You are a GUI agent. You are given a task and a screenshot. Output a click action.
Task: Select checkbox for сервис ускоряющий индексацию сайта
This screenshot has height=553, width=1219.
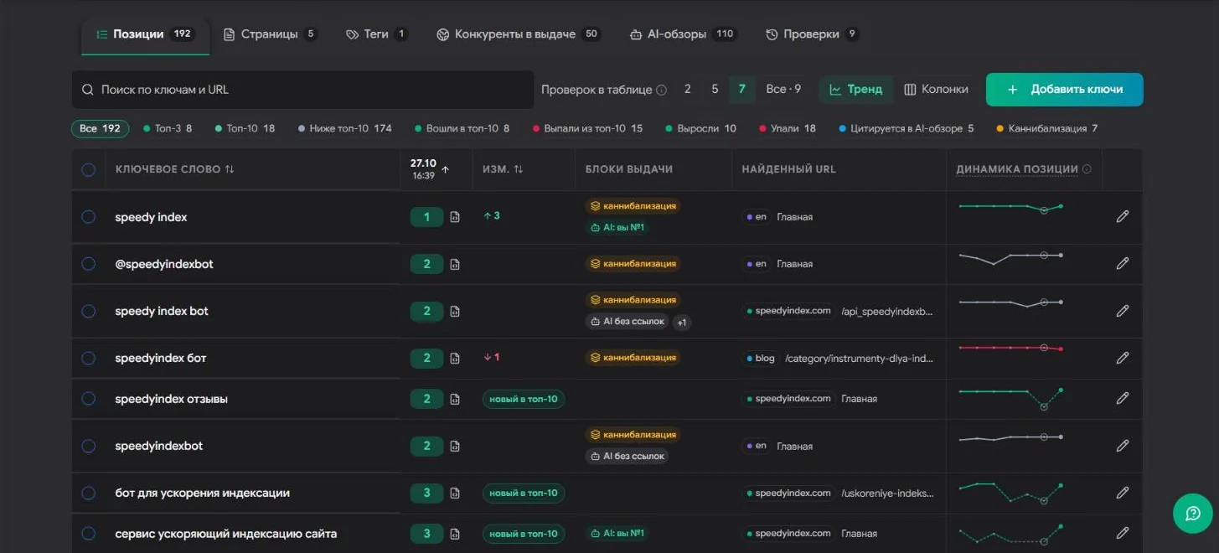click(88, 534)
